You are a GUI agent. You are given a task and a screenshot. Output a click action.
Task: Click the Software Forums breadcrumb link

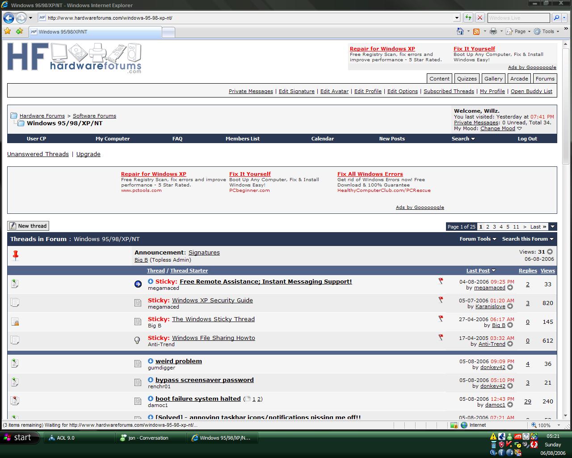click(94, 116)
